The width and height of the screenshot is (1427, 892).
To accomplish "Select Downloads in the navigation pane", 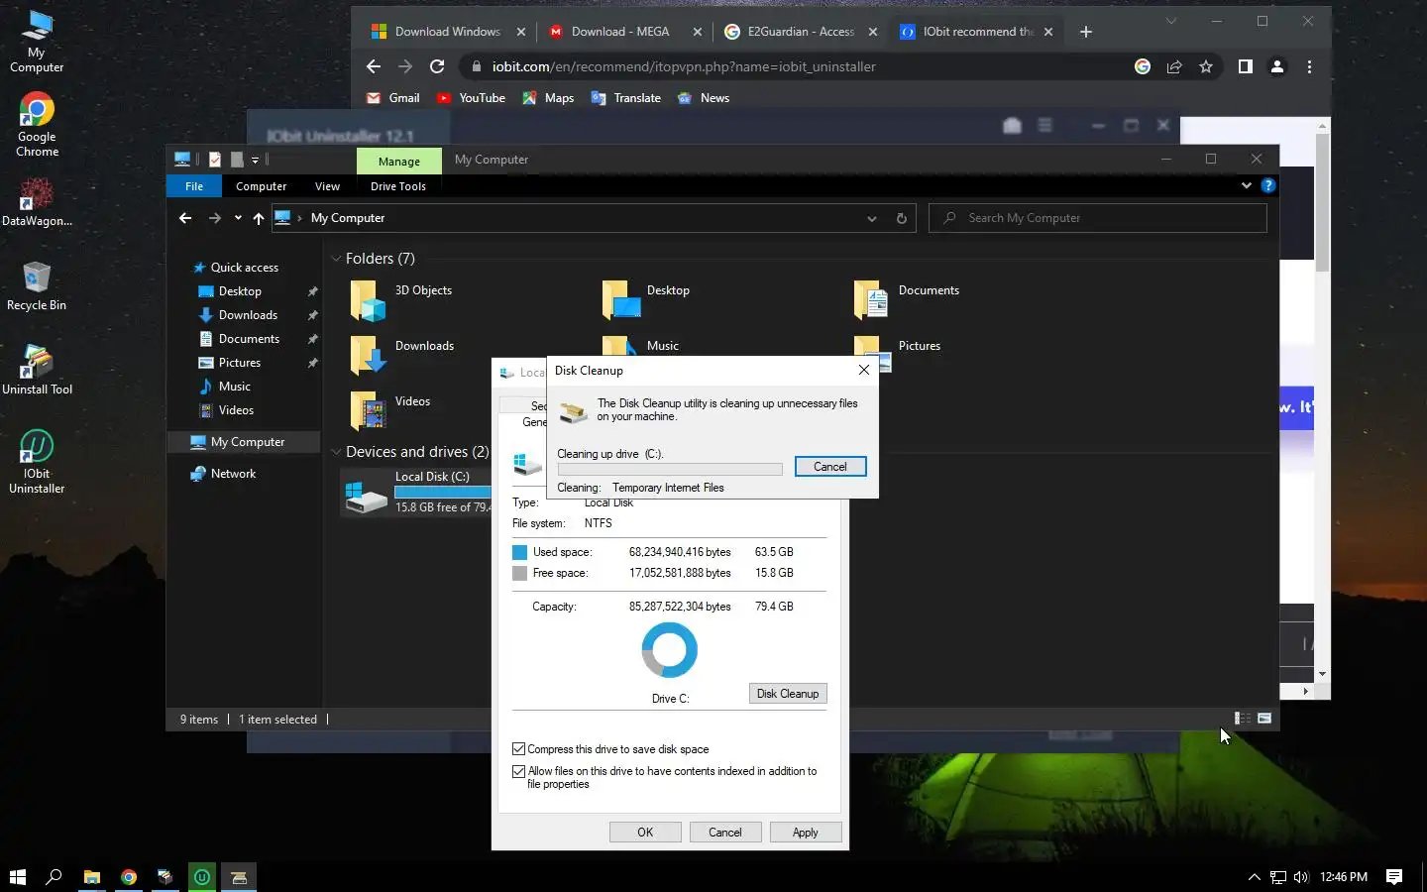I will pos(248,315).
